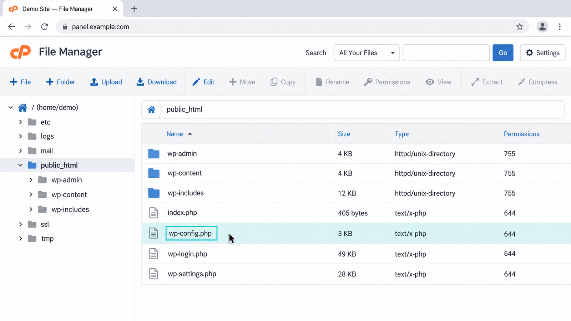The height and width of the screenshot is (321, 571).
Task: Create a new file with File button
Action: (x=20, y=82)
